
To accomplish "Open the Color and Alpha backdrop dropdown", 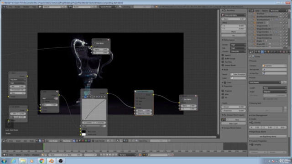I will [x=234, y=15].
